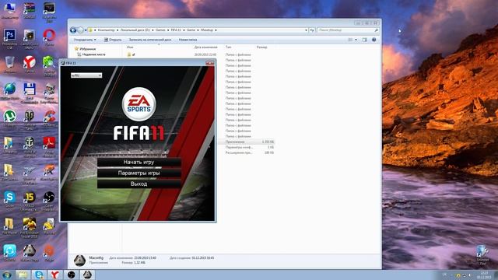
Task: Open Windows Start menu orb
Action: point(7,275)
